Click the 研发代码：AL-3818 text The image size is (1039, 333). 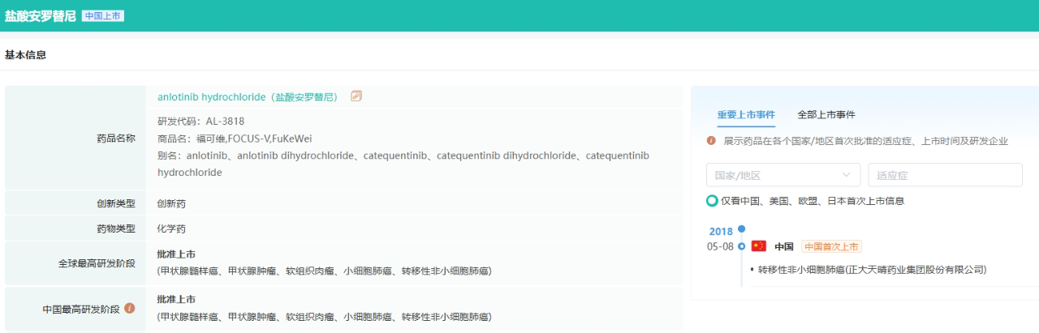pyautogui.click(x=200, y=122)
